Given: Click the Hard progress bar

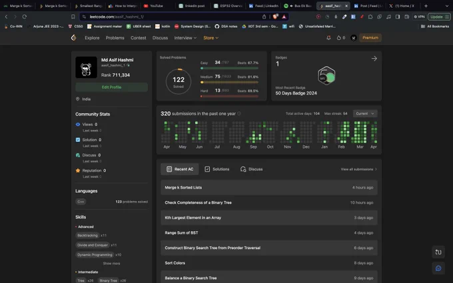Looking at the screenshot, I should pyautogui.click(x=229, y=96).
